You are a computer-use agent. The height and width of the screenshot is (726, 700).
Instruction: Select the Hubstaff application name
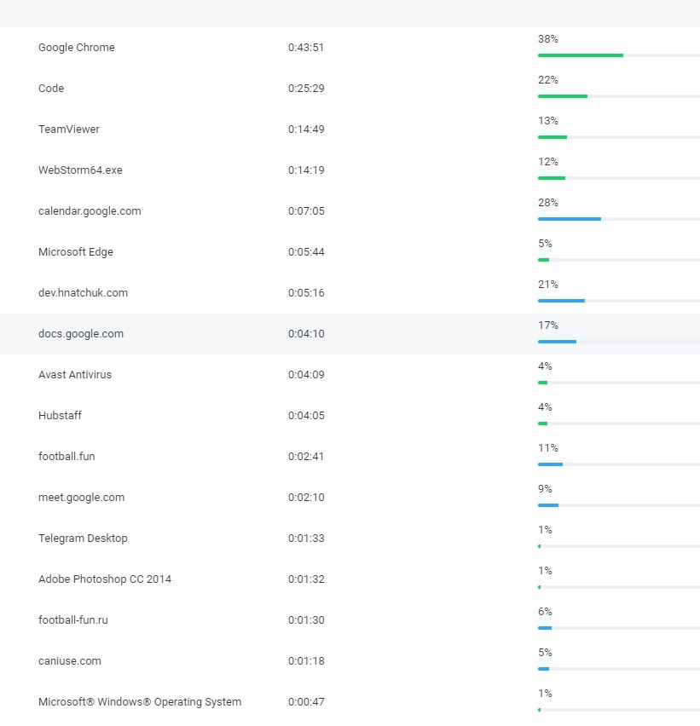coord(60,415)
